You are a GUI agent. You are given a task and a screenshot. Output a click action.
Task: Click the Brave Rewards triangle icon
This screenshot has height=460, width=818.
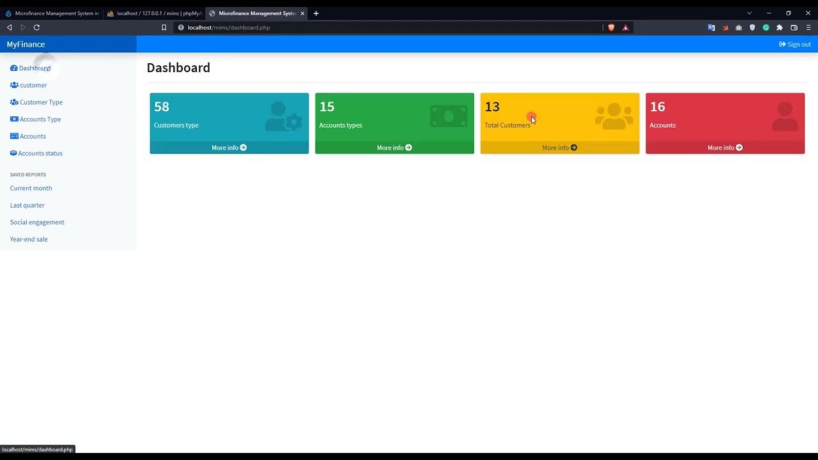pyautogui.click(x=626, y=27)
